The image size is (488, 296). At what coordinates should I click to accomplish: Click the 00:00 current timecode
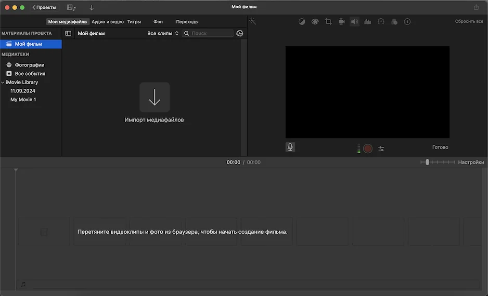point(234,162)
